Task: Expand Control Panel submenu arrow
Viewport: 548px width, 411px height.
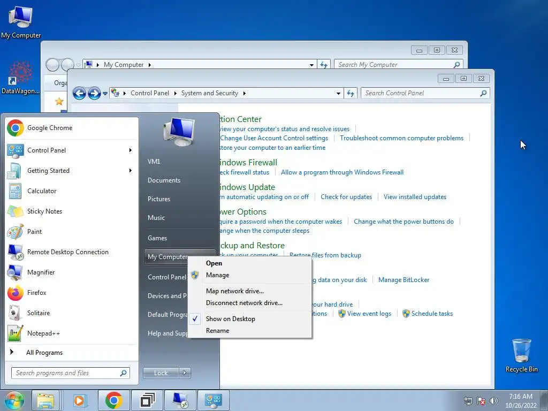Action: 131,150
